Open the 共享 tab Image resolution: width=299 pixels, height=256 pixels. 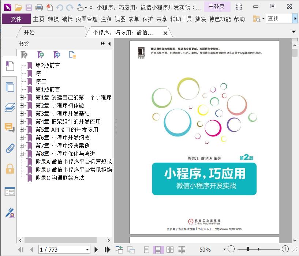(x=162, y=19)
